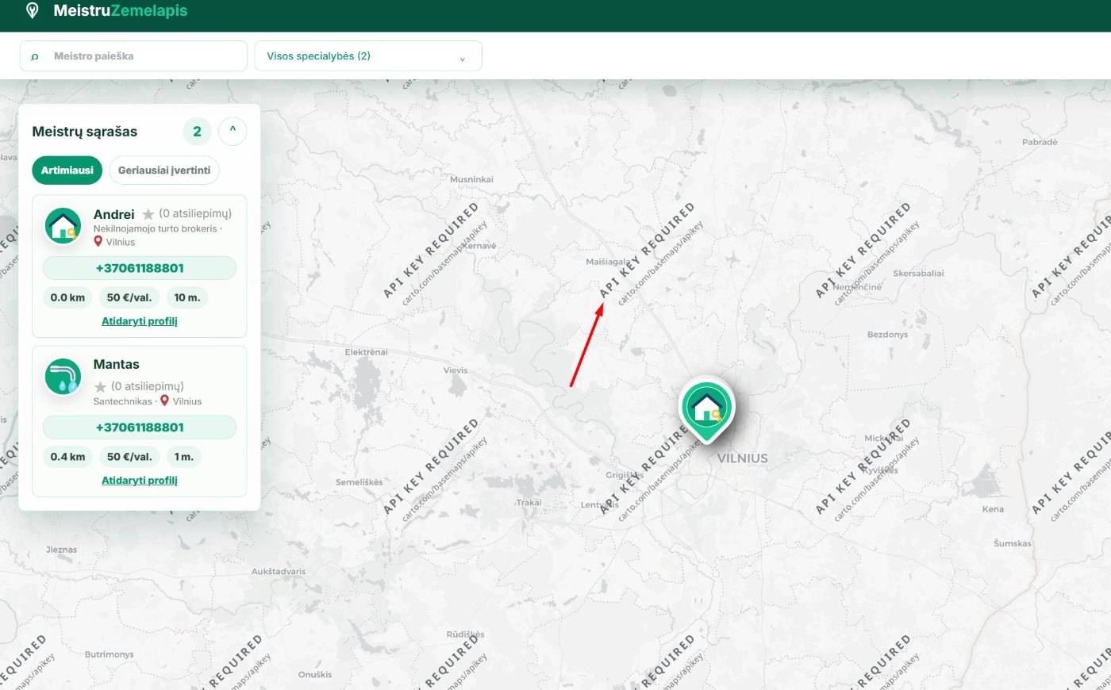Call Mantas's phone number button
The height and width of the screenshot is (690, 1111).
tap(140, 427)
